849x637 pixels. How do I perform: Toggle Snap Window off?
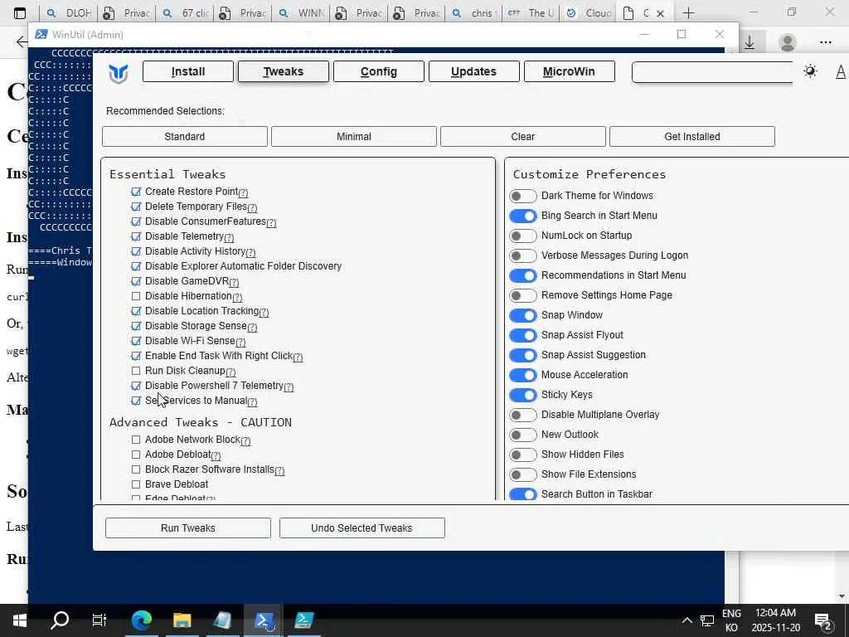tap(523, 316)
